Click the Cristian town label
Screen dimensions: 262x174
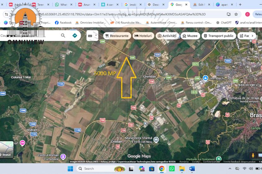[116, 142]
